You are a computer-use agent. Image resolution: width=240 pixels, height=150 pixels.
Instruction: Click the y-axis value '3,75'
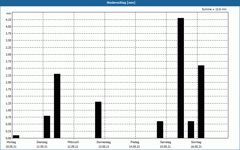click(8, 34)
